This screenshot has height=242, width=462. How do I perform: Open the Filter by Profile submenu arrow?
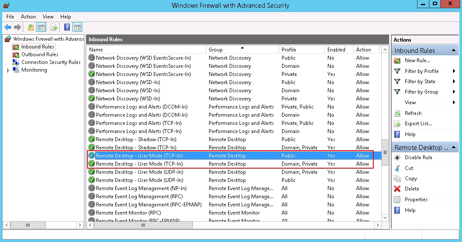[x=454, y=71]
